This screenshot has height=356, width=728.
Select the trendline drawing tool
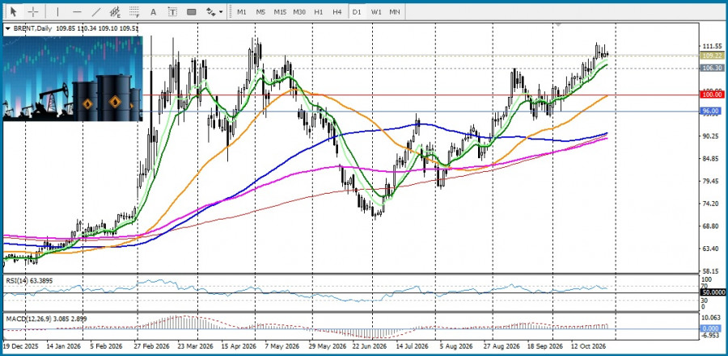[96, 11]
